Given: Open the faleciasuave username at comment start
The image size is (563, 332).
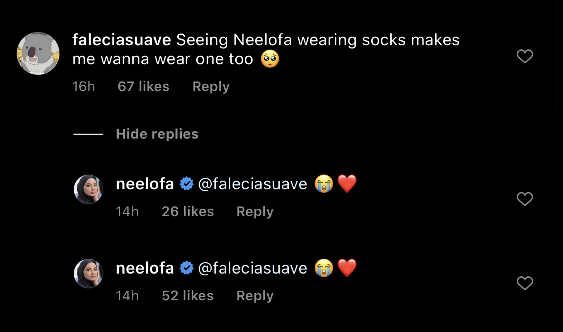Looking at the screenshot, I should tap(121, 40).
